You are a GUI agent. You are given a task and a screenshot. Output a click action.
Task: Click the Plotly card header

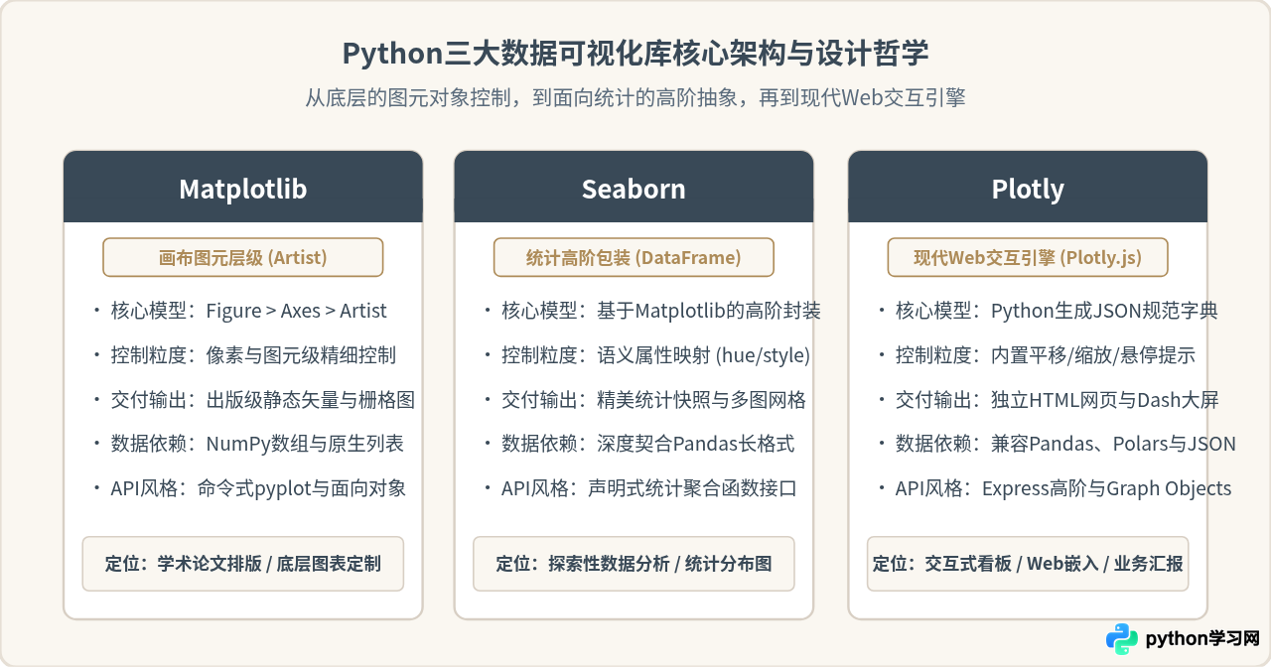(1028, 188)
